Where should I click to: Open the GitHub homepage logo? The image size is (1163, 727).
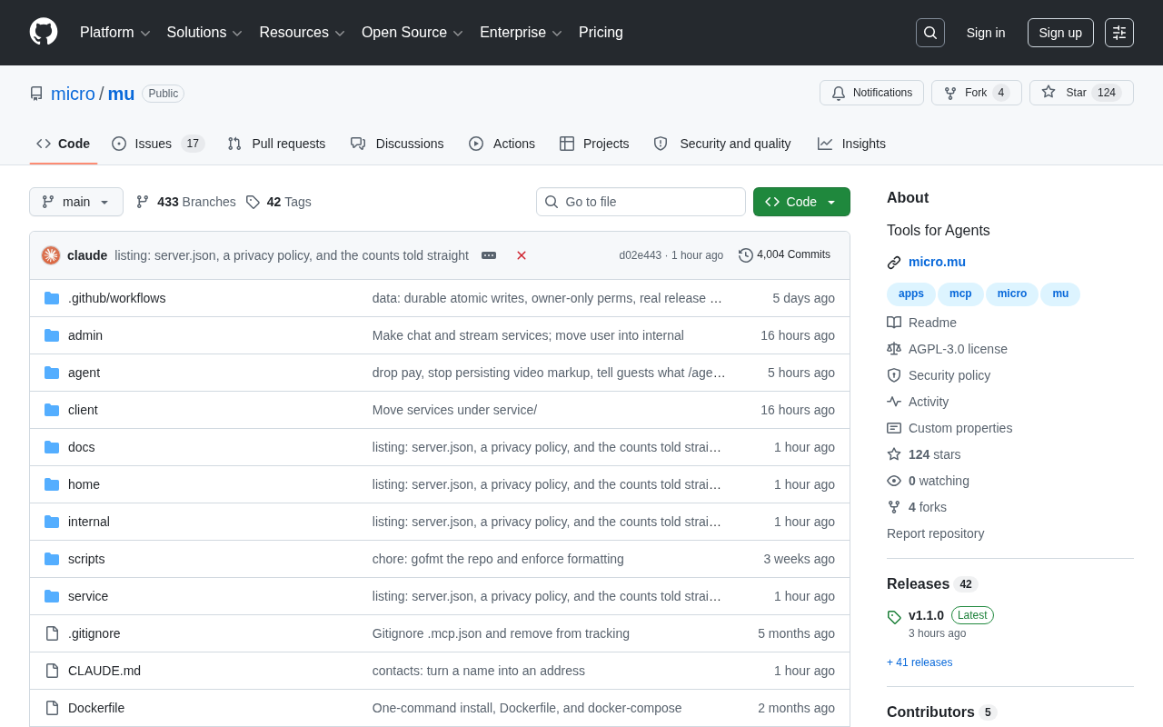coord(44,32)
